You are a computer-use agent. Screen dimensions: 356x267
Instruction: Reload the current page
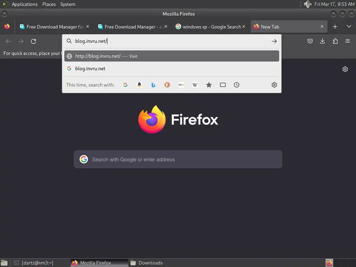33,41
